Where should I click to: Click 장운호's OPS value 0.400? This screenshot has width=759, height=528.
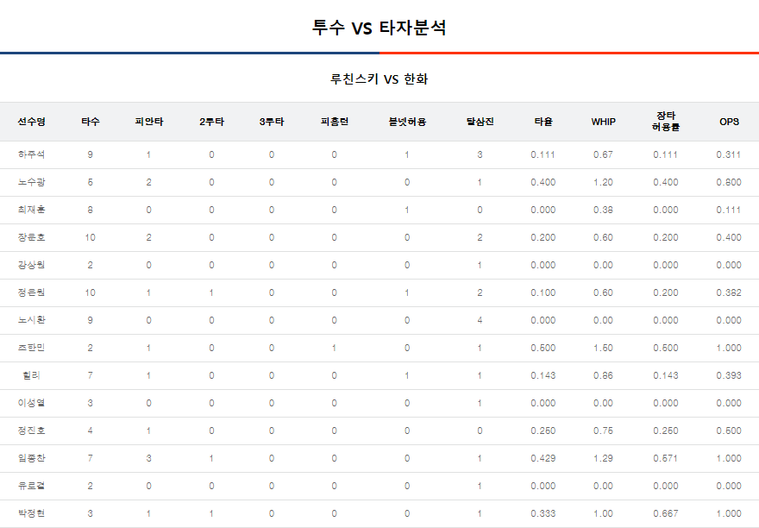coord(729,237)
